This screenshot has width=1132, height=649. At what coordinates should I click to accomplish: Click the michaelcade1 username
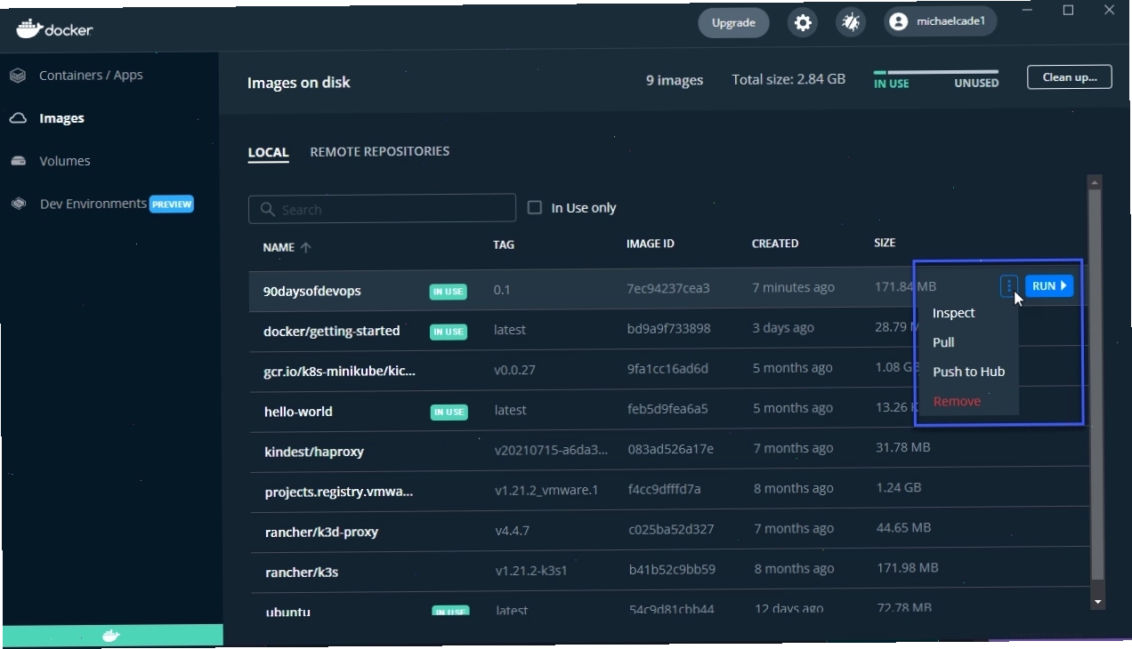pos(950,22)
